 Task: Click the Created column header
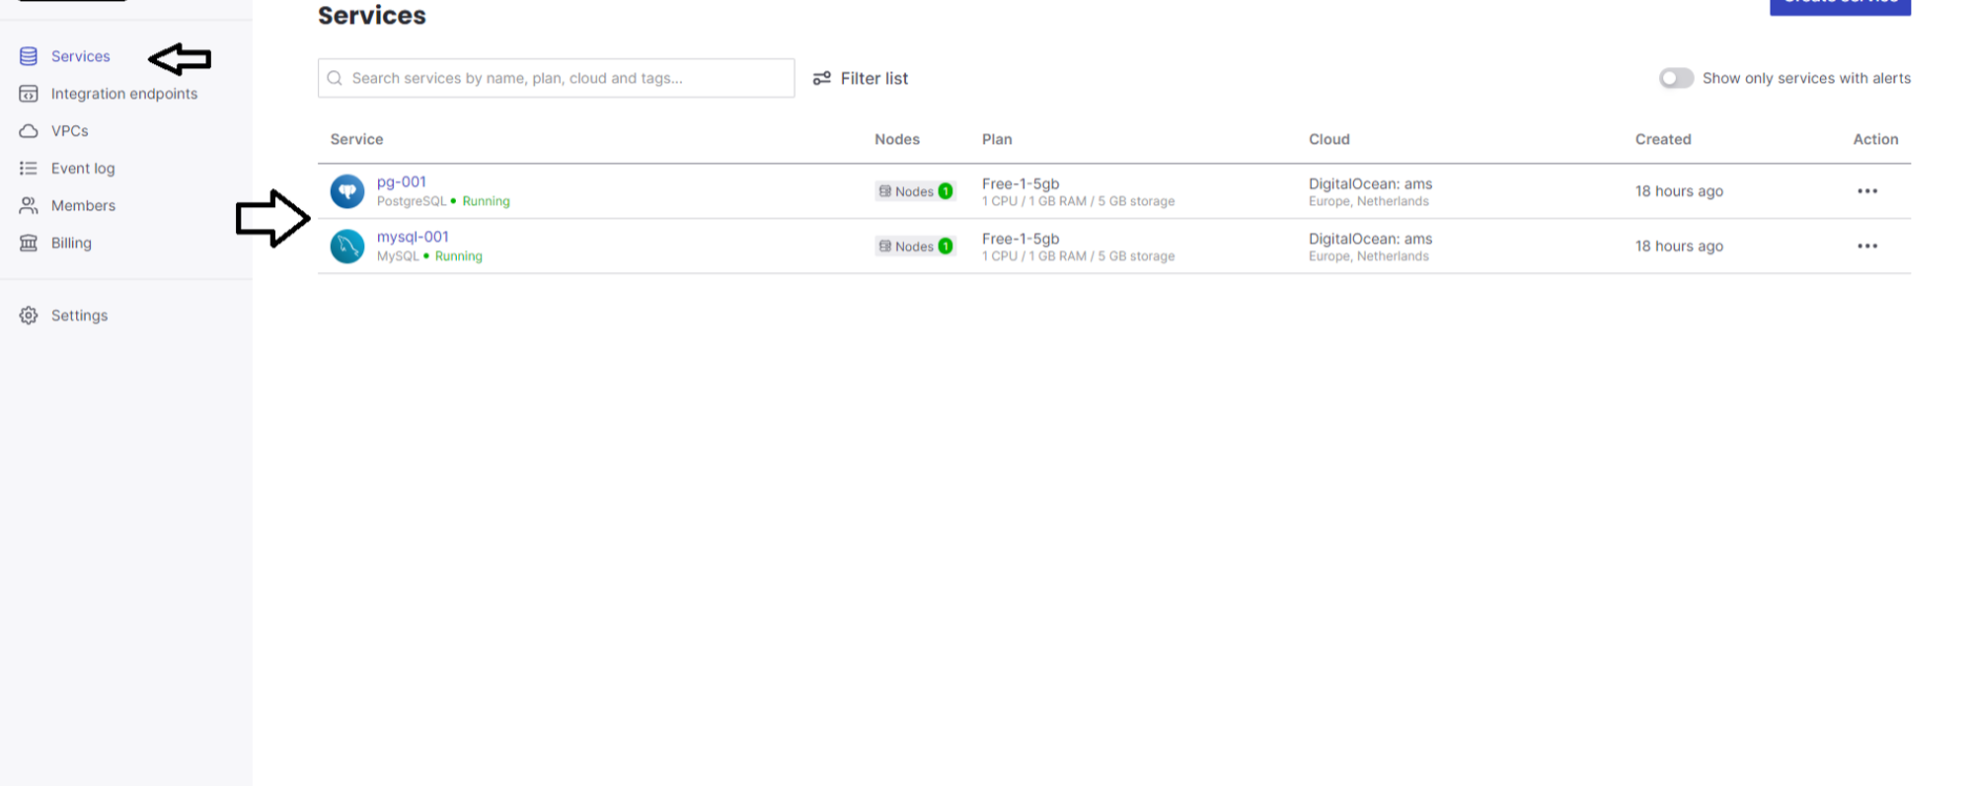pyautogui.click(x=1663, y=139)
